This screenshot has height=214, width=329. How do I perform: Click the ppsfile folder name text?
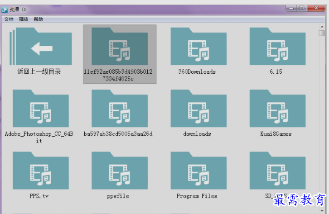(118, 196)
